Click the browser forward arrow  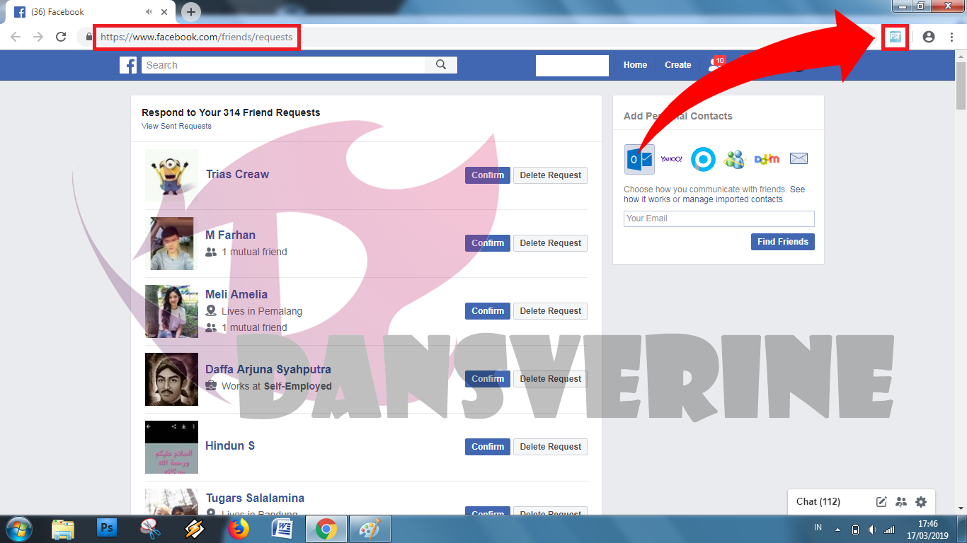pyautogui.click(x=38, y=37)
